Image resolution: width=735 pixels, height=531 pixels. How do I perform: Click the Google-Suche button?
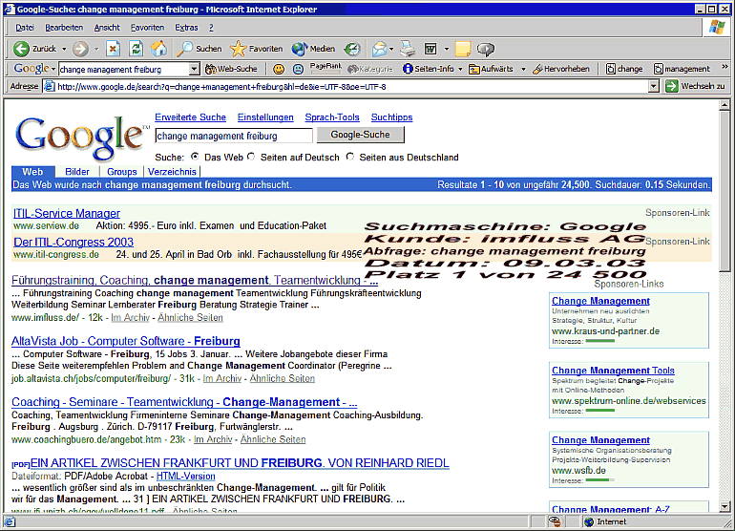pyautogui.click(x=360, y=135)
